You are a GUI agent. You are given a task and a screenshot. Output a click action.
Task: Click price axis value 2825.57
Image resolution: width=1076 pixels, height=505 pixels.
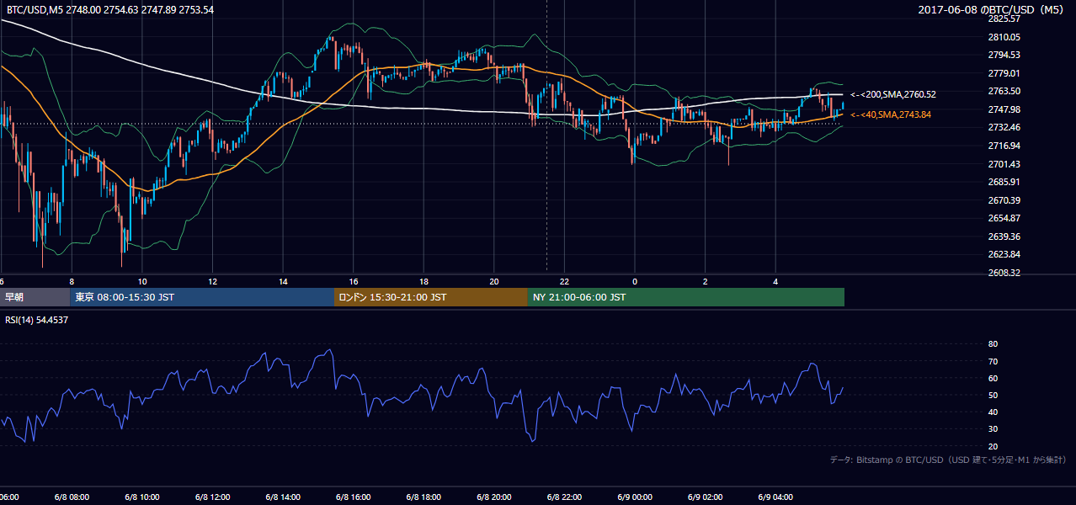coord(1004,19)
